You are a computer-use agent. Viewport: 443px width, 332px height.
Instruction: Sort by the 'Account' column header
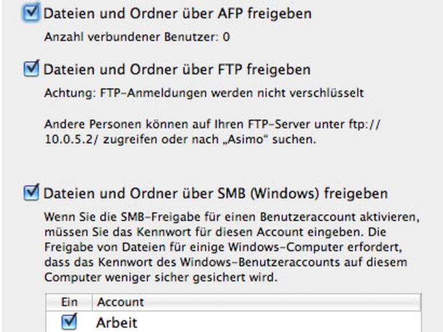(121, 302)
